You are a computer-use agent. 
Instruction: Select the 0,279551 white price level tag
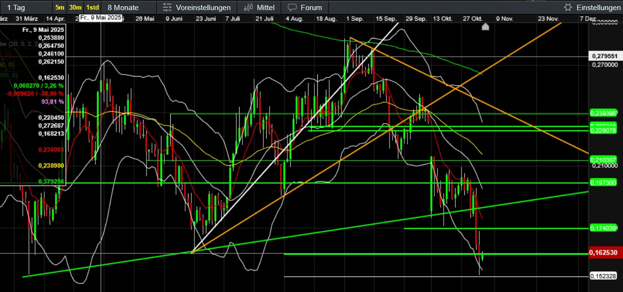604,56
